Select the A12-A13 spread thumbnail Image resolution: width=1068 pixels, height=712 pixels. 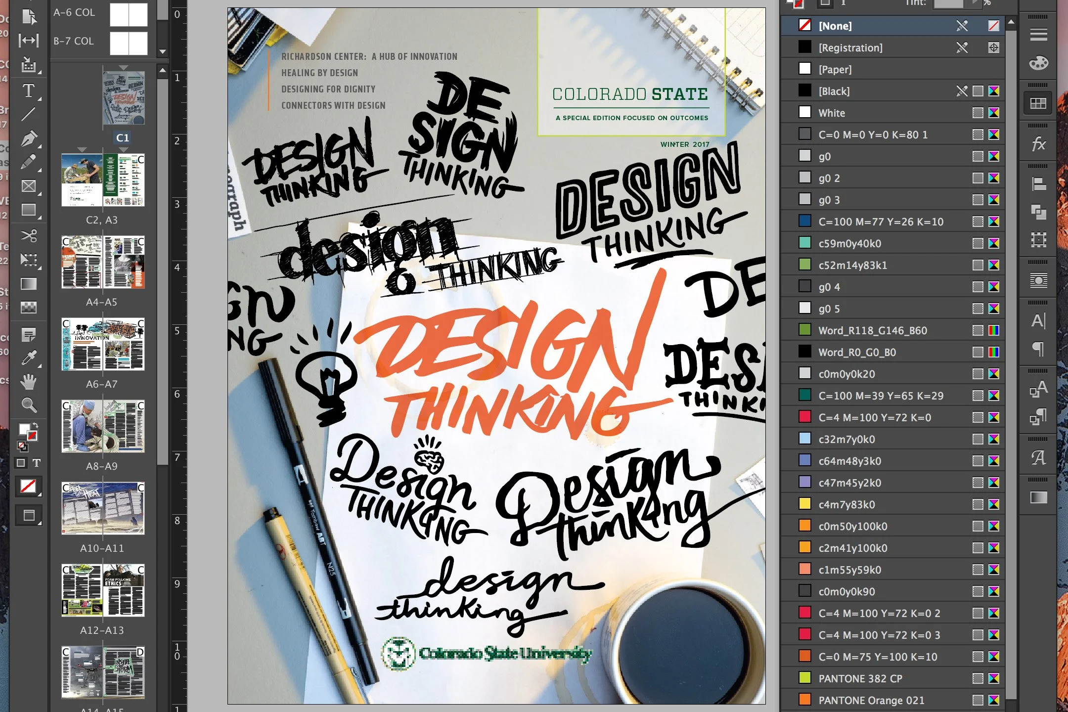click(x=103, y=590)
